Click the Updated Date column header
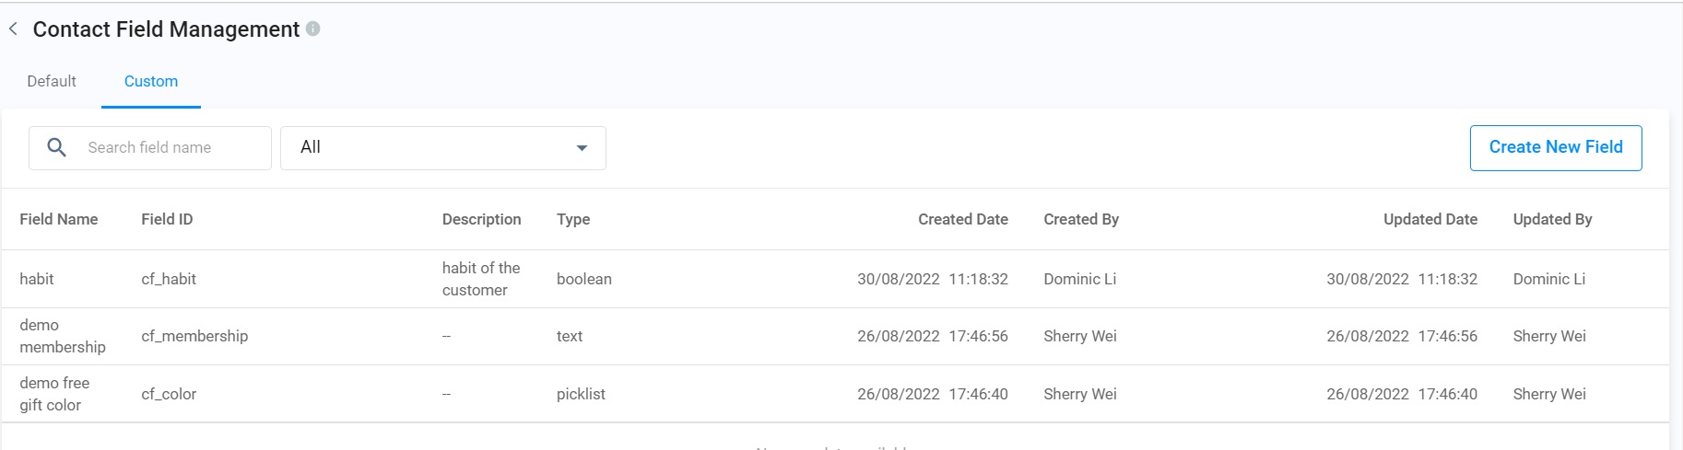 click(x=1430, y=219)
